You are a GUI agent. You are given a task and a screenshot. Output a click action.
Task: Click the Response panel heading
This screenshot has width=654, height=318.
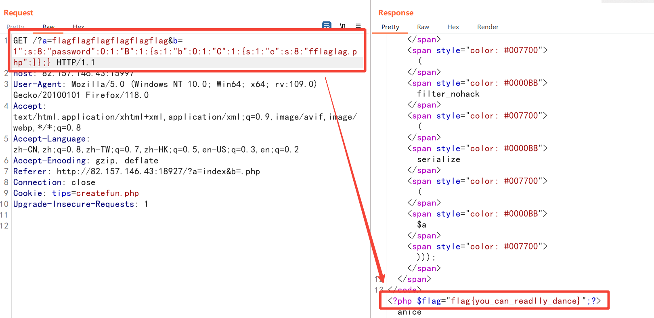click(396, 13)
